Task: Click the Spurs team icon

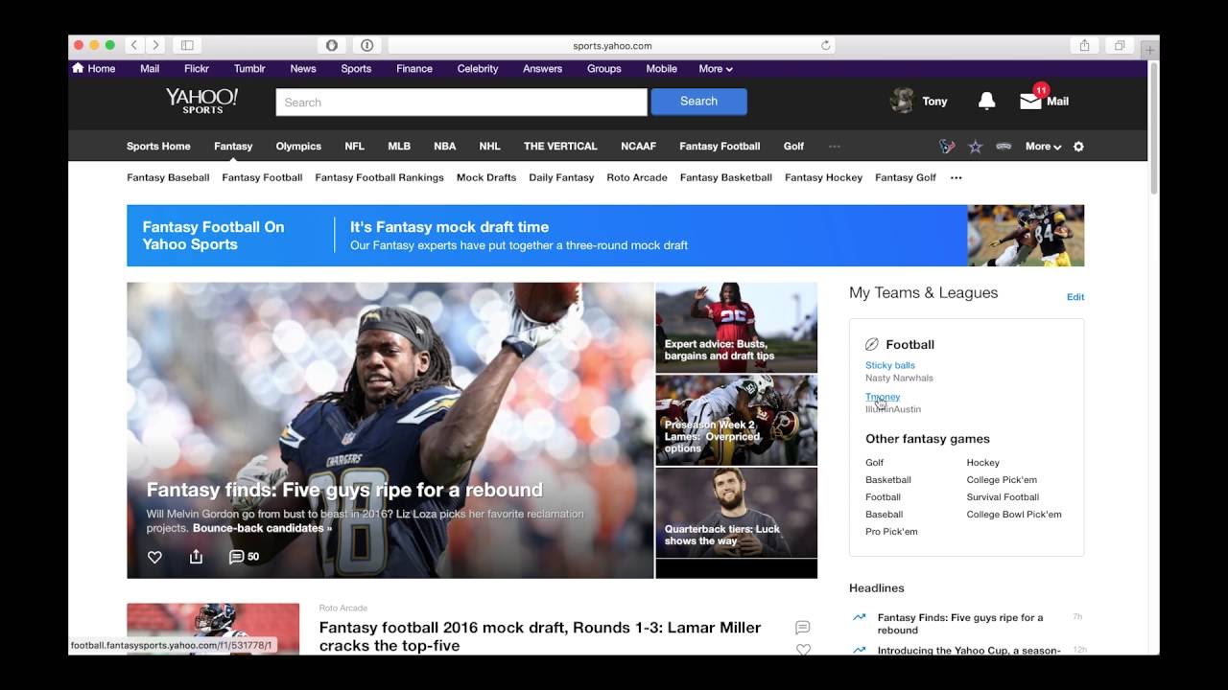Action: pyautogui.click(x=1004, y=147)
